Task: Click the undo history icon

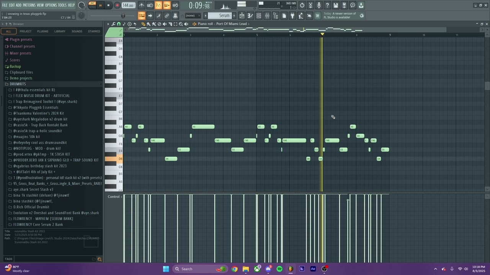Action: pyautogui.click(x=302, y=5)
